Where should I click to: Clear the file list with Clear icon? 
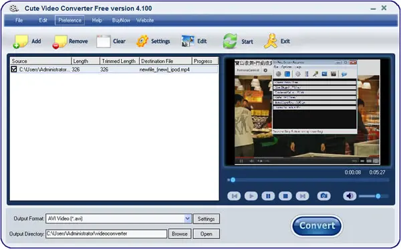point(104,41)
